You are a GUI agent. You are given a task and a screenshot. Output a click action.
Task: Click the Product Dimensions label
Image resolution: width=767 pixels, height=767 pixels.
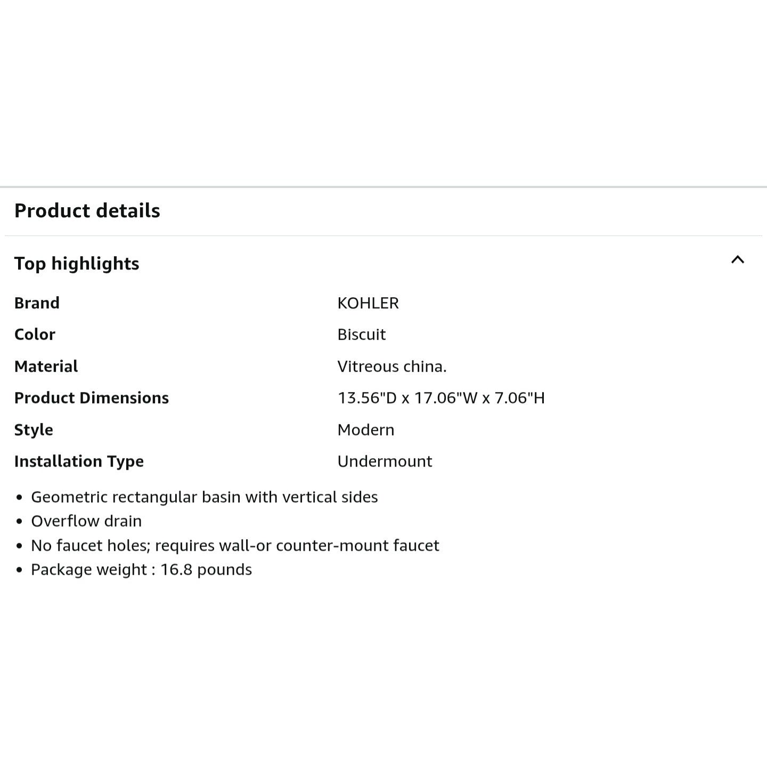(x=92, y=398)
